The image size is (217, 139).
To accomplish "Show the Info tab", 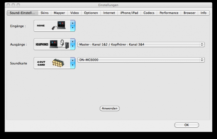I will point(204,13).
